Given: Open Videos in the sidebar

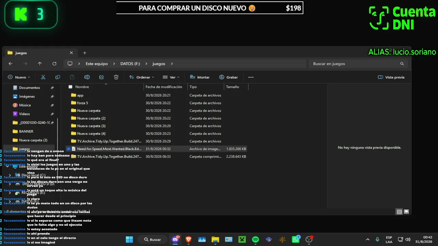Looking at the screenshot, I should click(24, 114).
